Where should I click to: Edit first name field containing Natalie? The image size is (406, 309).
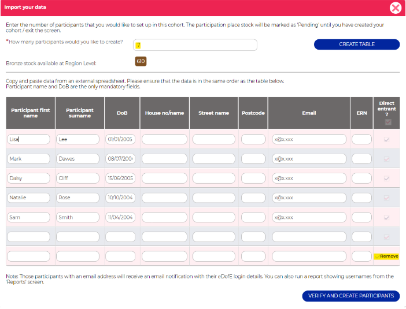tap(28, 198)
